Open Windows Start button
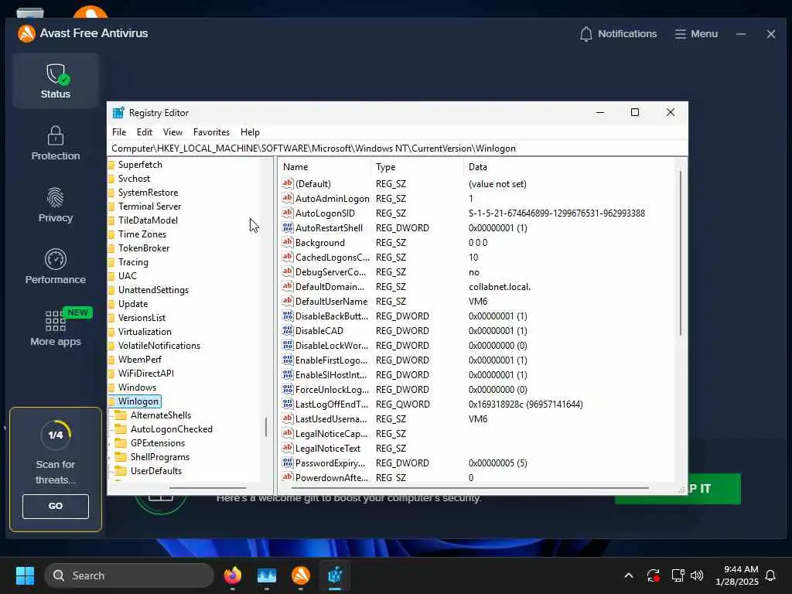792x594 pixels. tap(25, 575)
